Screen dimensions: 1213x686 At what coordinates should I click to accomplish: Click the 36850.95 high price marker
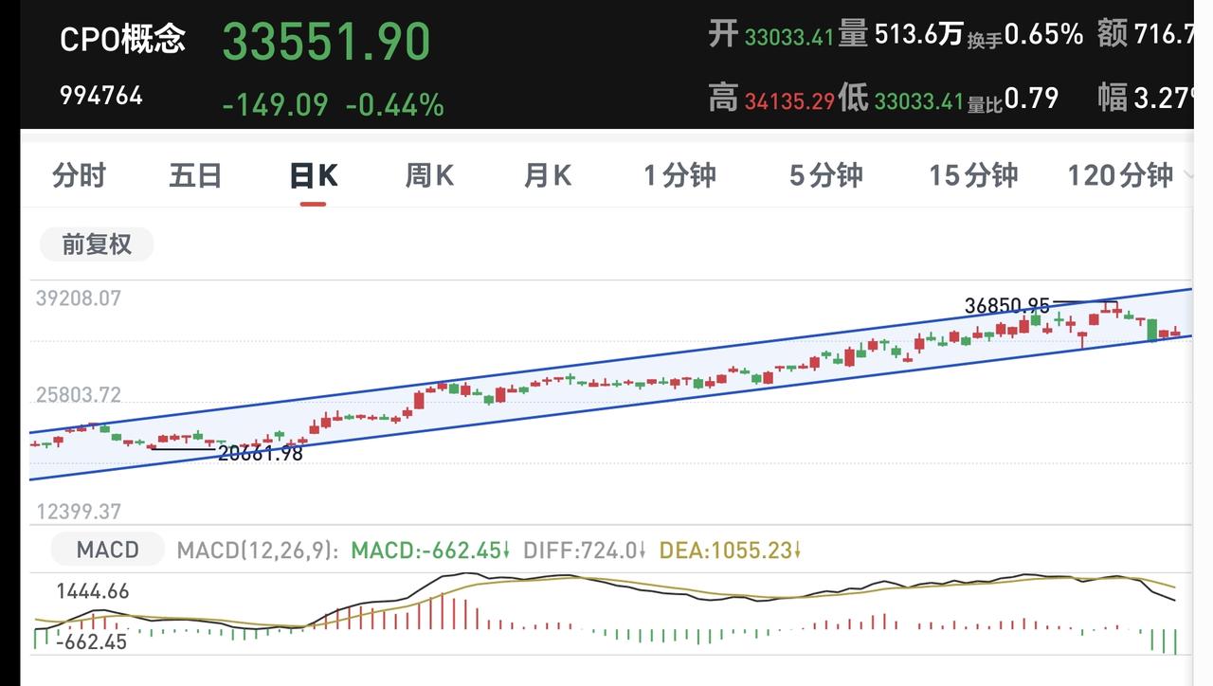point(1007,305)
